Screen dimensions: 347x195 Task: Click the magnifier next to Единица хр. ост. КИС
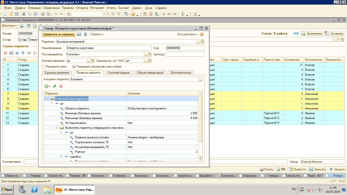pos(150,61)
